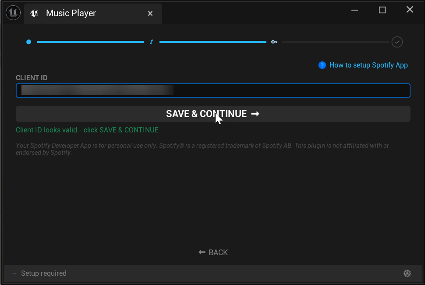Image resolution: width=425 pixels, height=285 pixels.
Task: Click the music note step icon
Action: pyautogui.click(x=152, y=42)
